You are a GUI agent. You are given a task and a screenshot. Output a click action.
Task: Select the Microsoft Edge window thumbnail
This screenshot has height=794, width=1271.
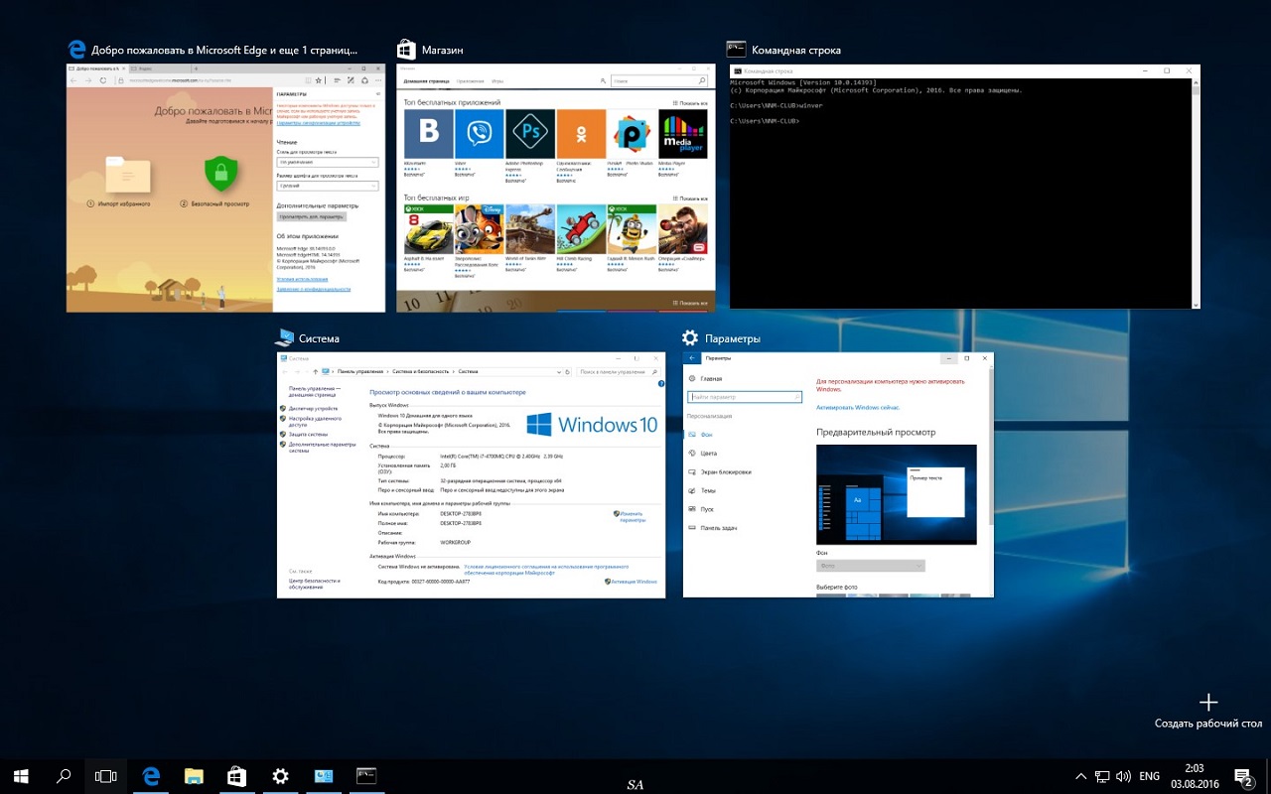[x=225, y=189]
